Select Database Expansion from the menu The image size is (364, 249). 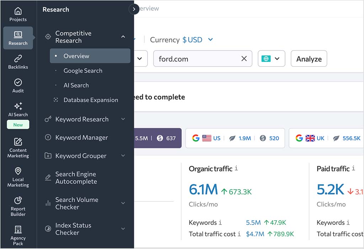coord(91,100)
